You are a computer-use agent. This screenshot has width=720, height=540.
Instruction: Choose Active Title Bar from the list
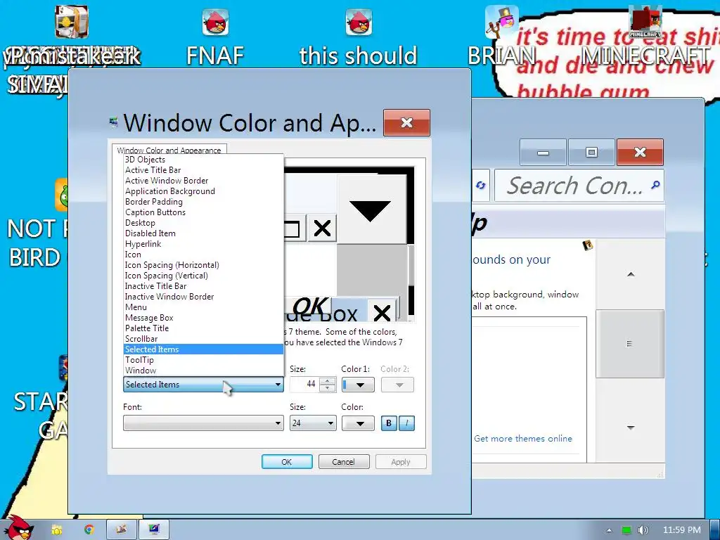[203, 170]
